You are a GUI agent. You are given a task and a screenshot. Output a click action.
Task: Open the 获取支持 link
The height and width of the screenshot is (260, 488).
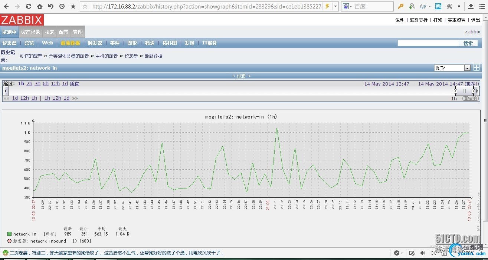coord(419,20)
